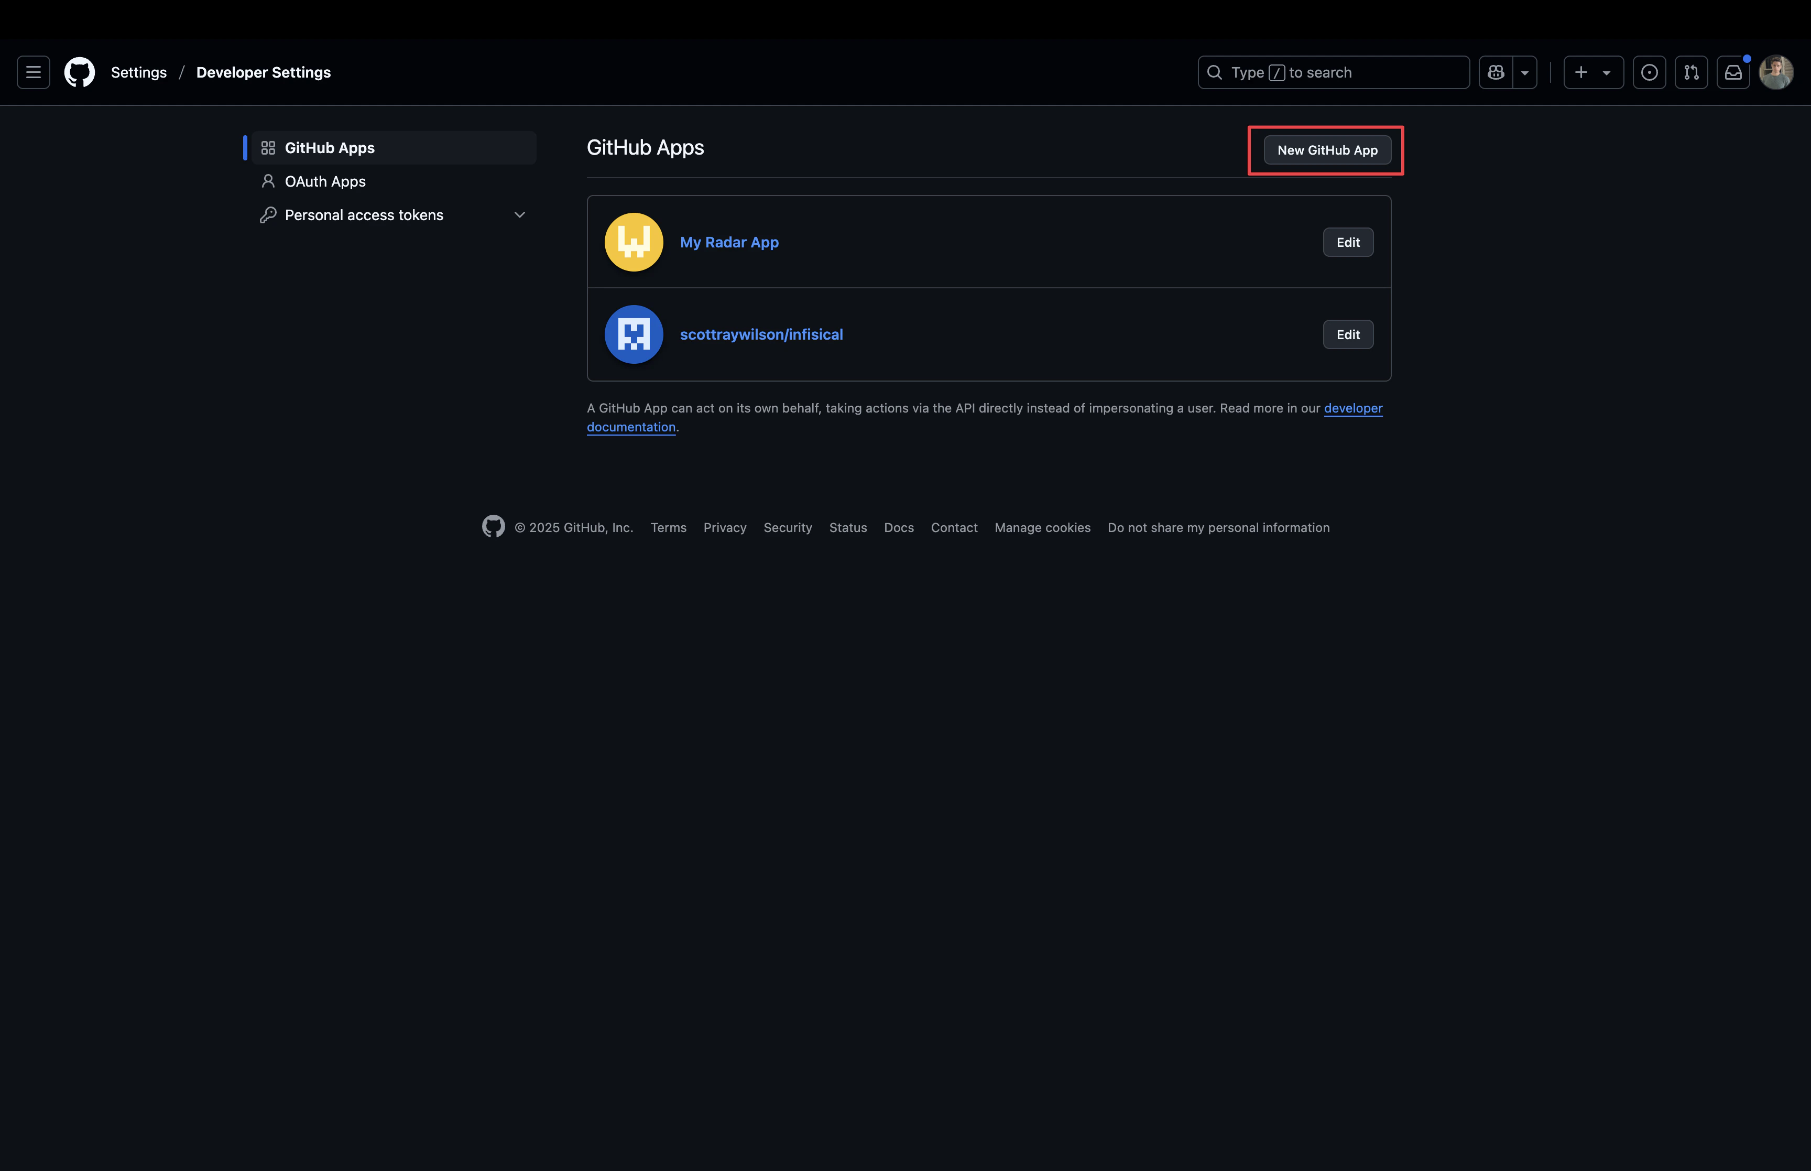The width and height of the screenshot is (1811, 1171).
Task: Open the Privacy footer link
Action: pyautogui.click(x=725, y=528)
